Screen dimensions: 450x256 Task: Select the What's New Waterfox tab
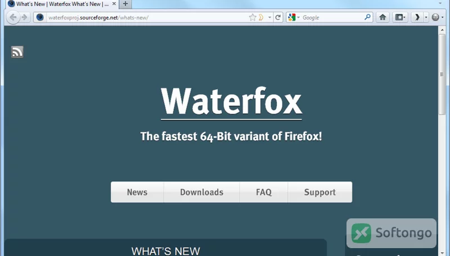[x=62, y=4]
